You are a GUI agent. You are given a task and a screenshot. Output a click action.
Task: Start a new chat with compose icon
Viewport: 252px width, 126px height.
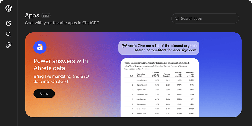(x=8, y=23)
